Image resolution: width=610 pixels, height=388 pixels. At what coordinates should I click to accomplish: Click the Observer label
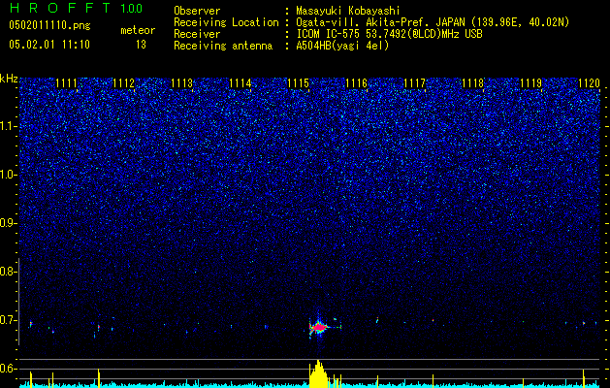coord(197,12)
